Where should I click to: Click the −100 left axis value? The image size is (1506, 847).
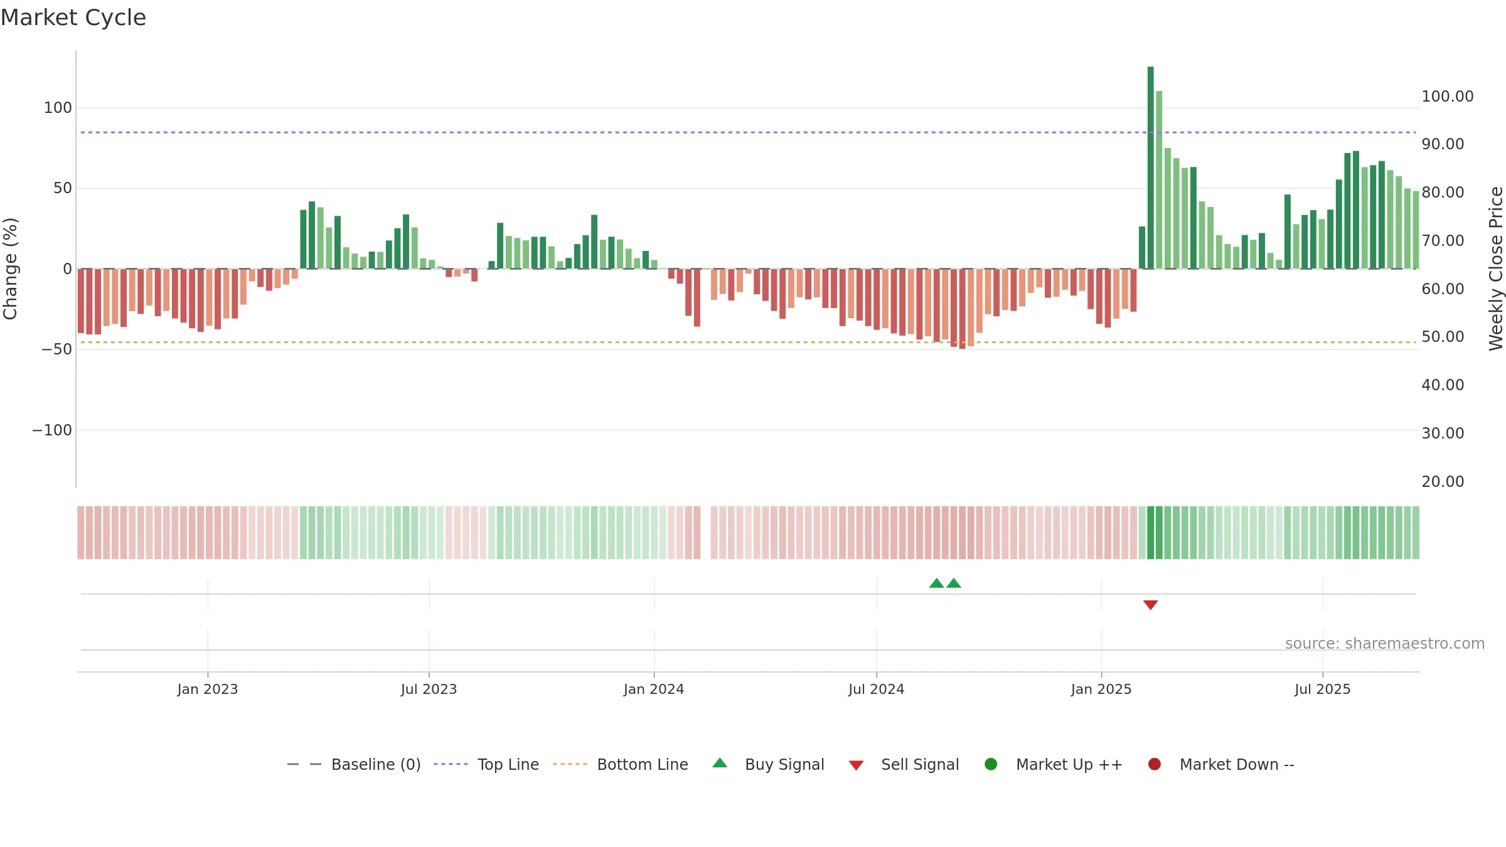[x=52, y=430]
